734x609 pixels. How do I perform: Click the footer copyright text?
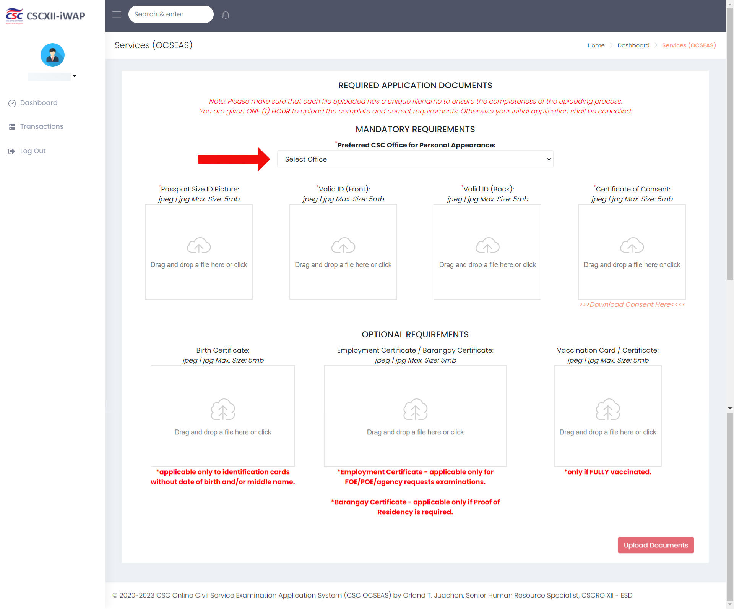(x=372, y=595)
